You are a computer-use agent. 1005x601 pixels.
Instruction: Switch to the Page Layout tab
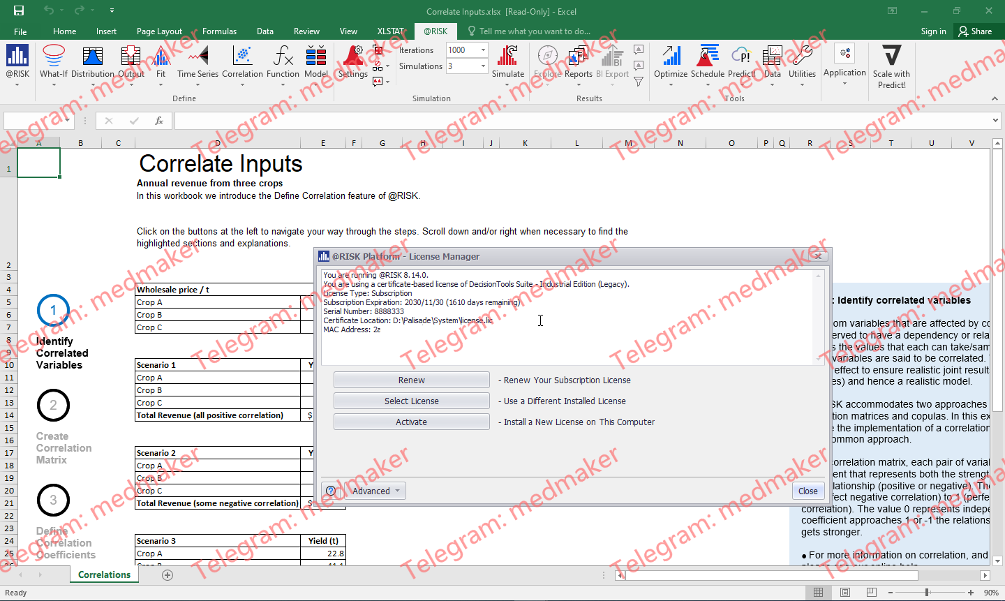coord(159,31)
